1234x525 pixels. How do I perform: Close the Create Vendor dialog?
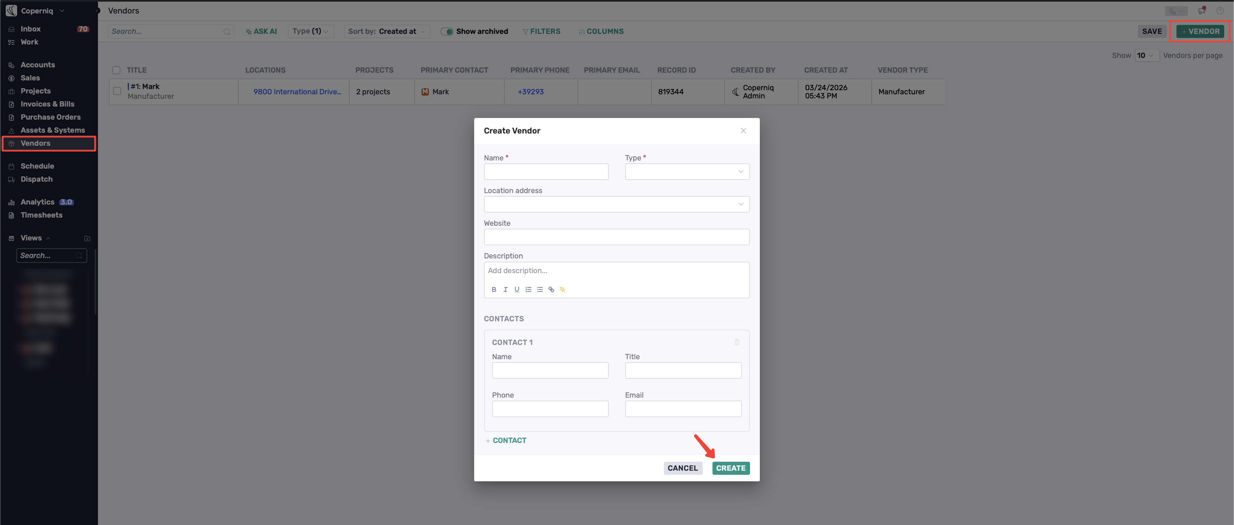pyautogui.click(x=743, y=131)
